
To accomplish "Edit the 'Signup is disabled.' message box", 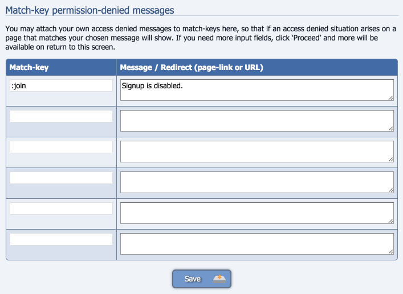I will tap(257, 90).
